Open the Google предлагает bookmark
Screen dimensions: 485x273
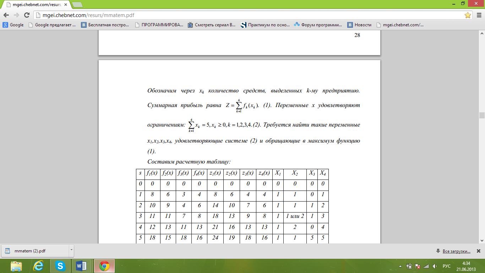click(52, 25)
